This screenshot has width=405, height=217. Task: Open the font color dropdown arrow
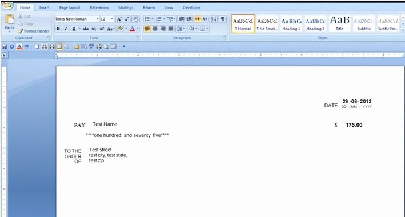pos(138,29)
